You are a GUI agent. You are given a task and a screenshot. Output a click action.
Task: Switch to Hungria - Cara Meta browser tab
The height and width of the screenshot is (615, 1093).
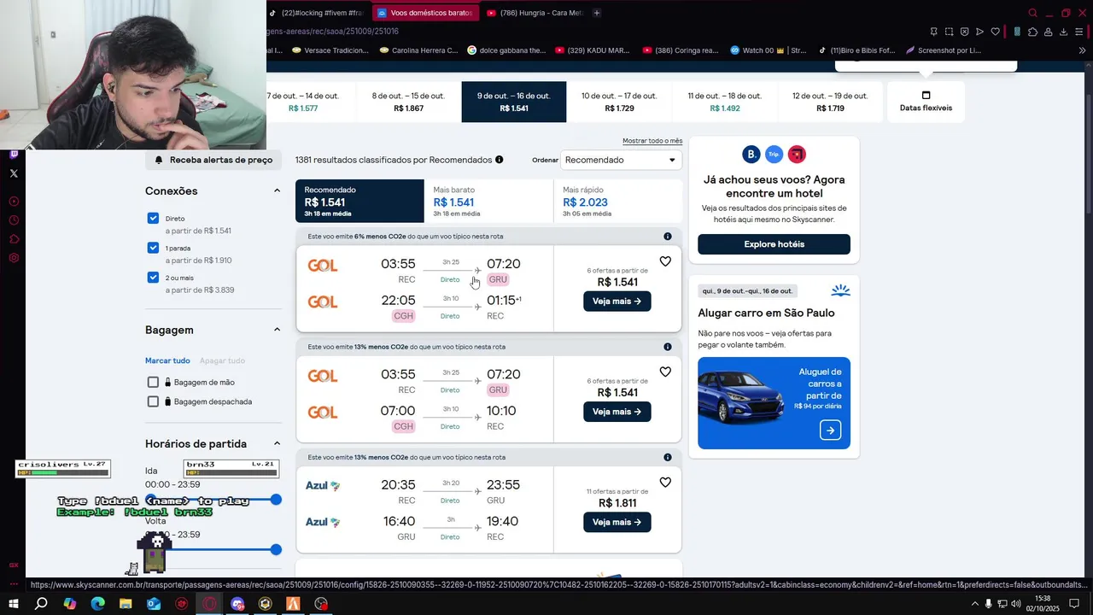tap(535, 13)
